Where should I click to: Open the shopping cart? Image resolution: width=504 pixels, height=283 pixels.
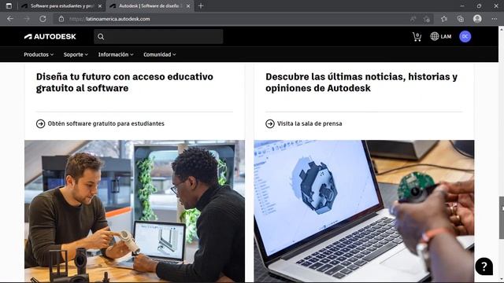click(417, 37)
